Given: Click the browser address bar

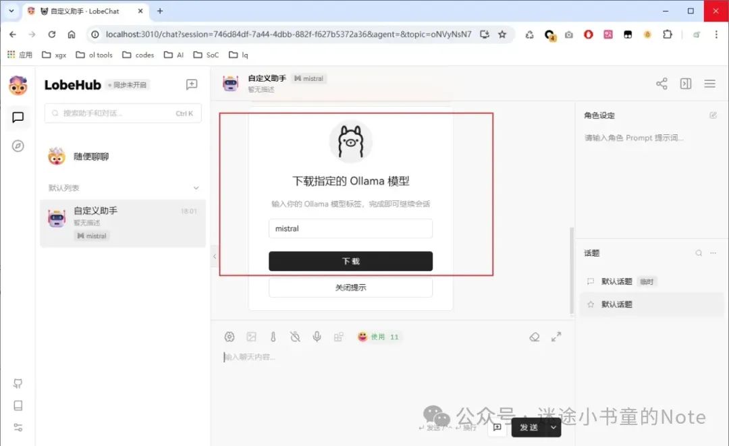Looking at the screenshot, I should [x=288, y=34].
